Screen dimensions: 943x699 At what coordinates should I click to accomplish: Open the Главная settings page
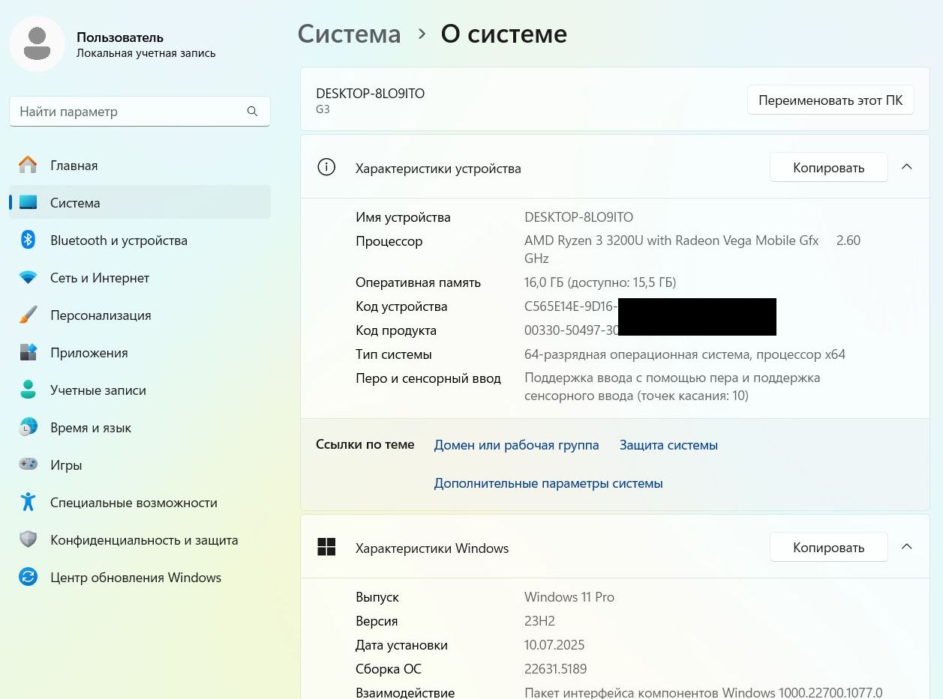[x=140, y=165]
